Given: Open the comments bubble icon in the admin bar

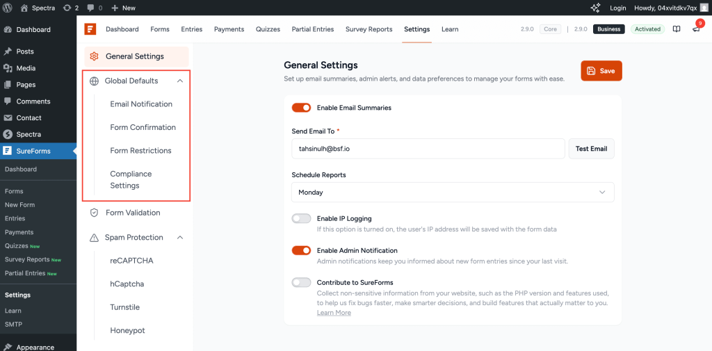Looking at the screenshot, I should coord(91,8).
